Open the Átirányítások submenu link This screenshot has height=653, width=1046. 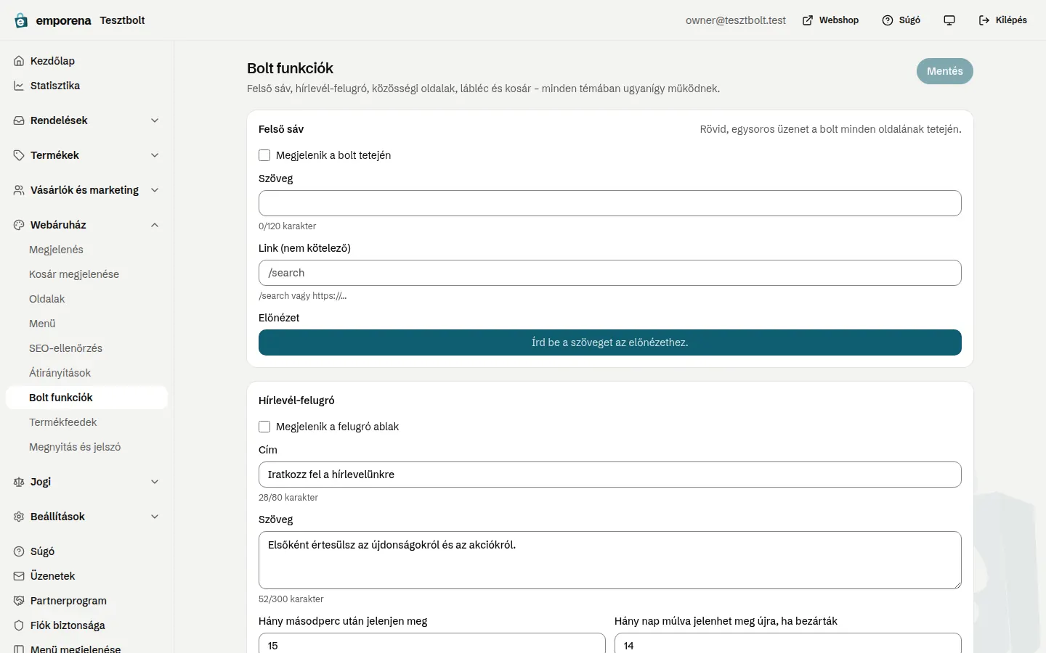pyautogui.click(x=86, y=373)
